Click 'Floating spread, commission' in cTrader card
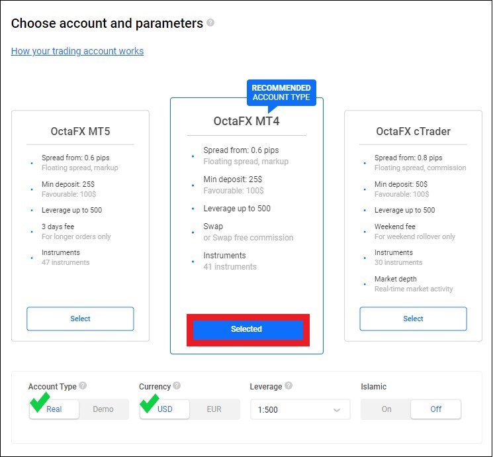 pyautogui.click(x=420, y=168)
